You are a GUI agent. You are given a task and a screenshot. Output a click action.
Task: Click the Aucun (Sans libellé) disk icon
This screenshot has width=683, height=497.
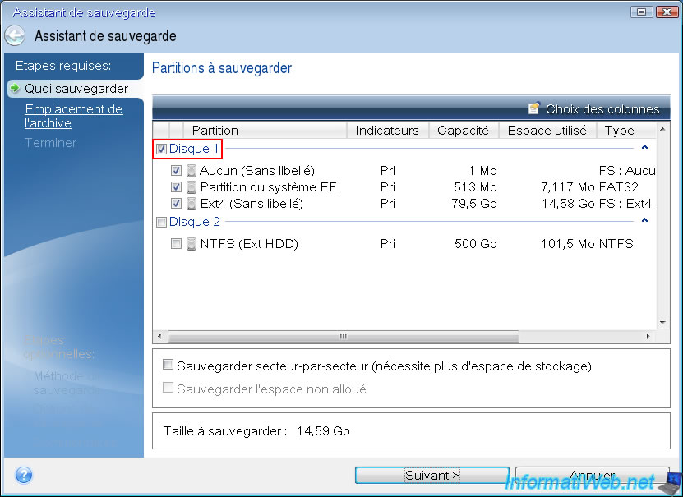coord(192,171)
